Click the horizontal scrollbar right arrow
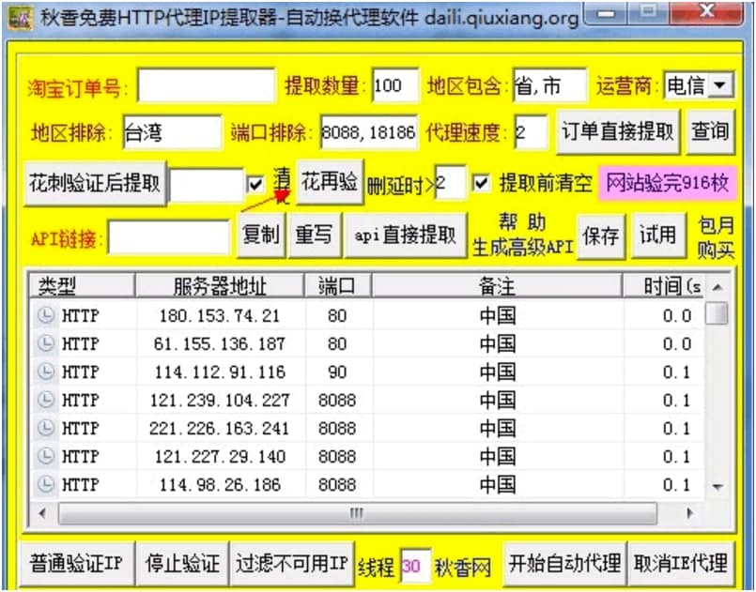756x592 pixels. tap(690, 513)
